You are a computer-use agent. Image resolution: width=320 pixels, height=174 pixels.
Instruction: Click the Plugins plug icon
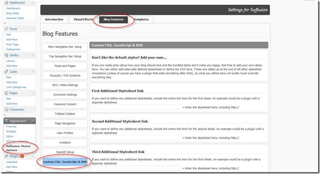[x=7, y=156]
